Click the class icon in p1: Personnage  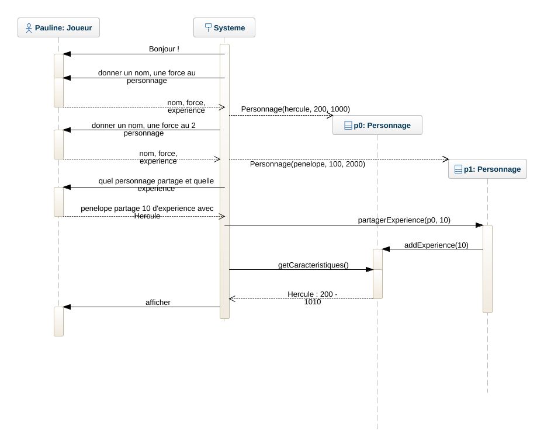(458, 169)
